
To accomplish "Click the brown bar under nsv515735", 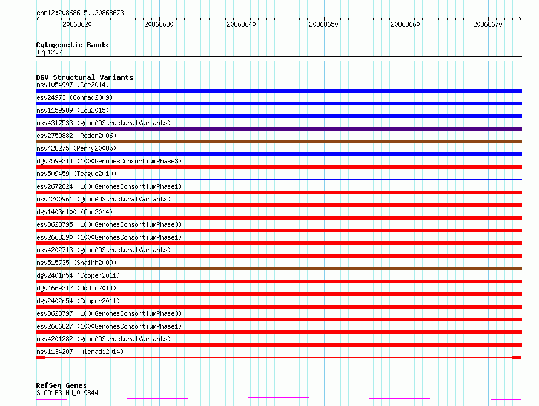I will coord(279,269).
